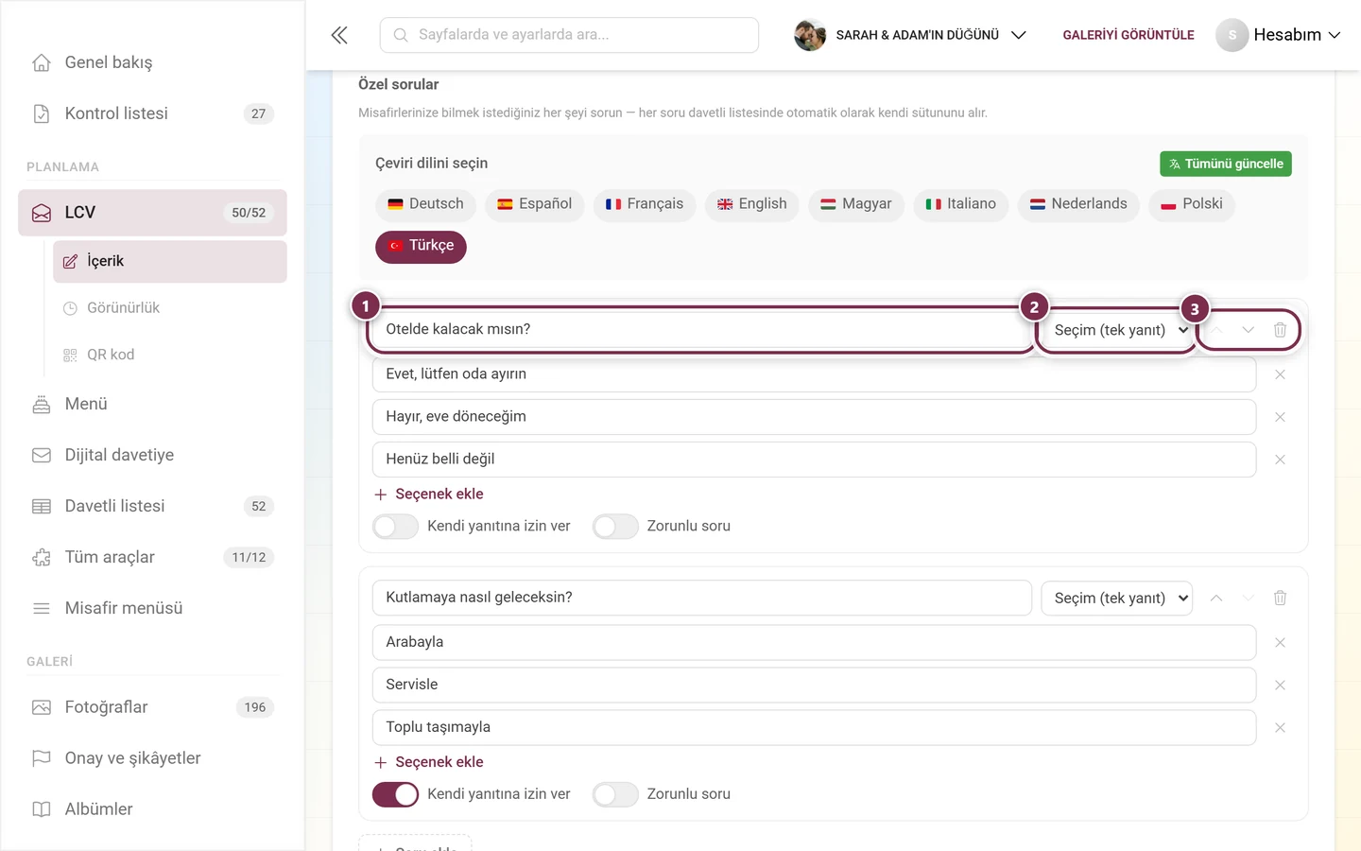Select the Deutsch translation language

point(426,204)
